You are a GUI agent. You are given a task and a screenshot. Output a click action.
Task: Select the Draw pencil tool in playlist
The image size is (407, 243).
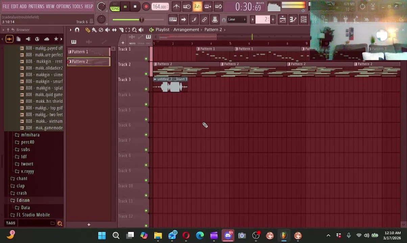click(88, 30)
